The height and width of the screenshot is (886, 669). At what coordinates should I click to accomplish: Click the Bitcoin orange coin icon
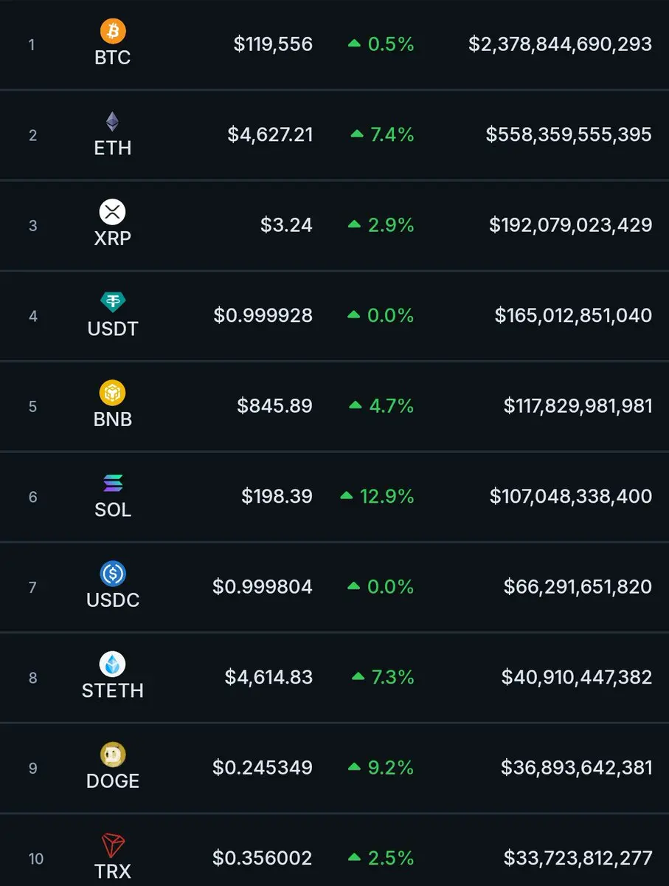tap(113, 31)
